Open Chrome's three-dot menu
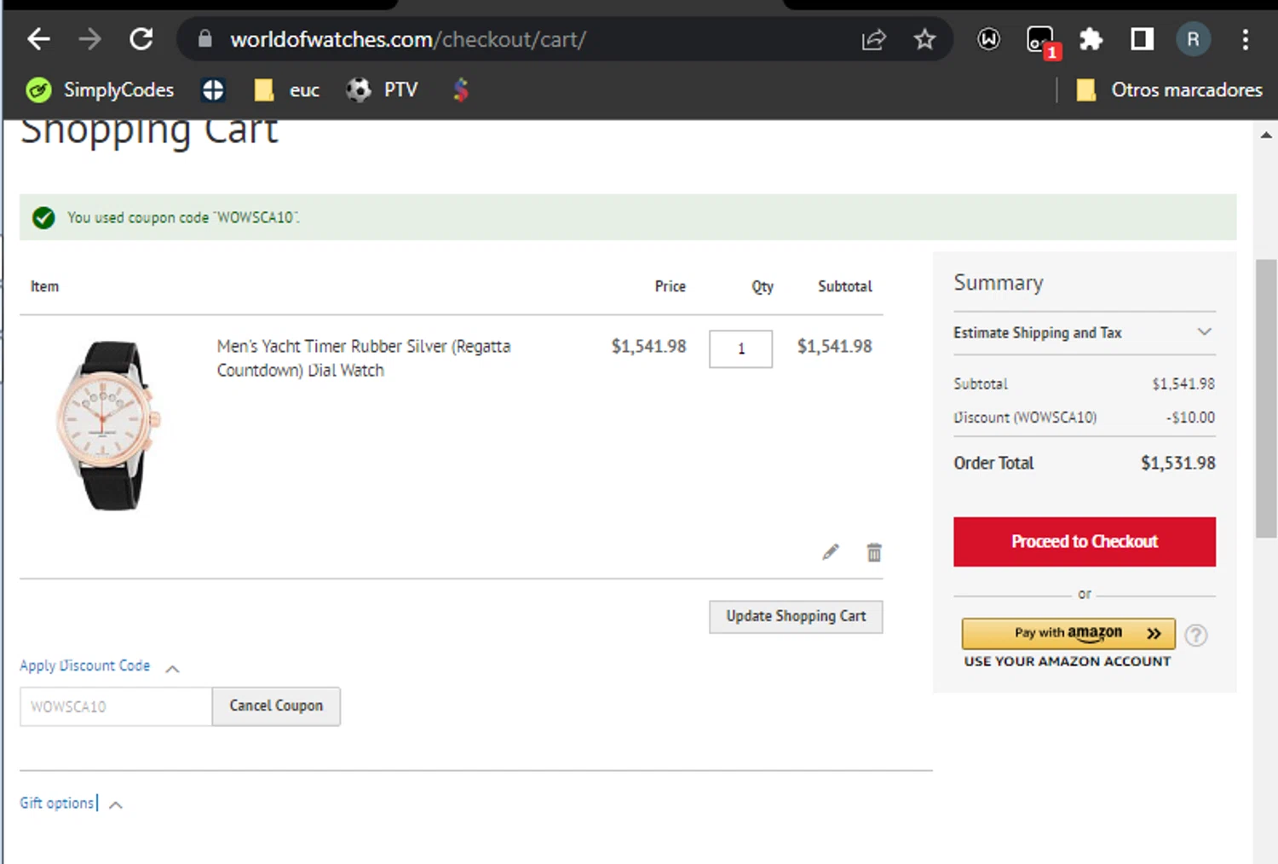The image size is (1278, 864). [1246, 39]
